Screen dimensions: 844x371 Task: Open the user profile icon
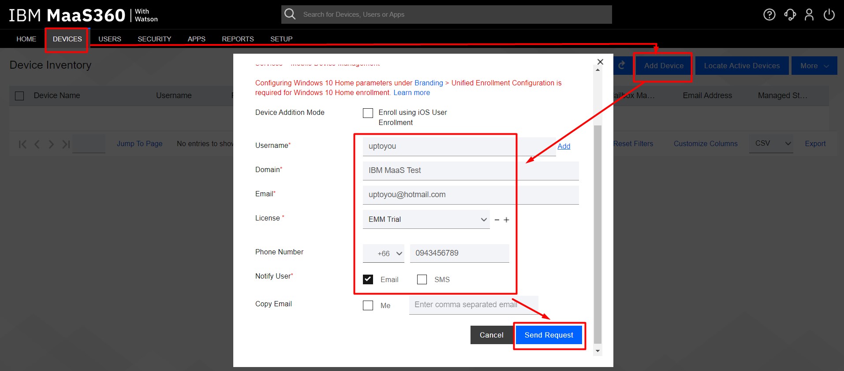click(809, 15)
